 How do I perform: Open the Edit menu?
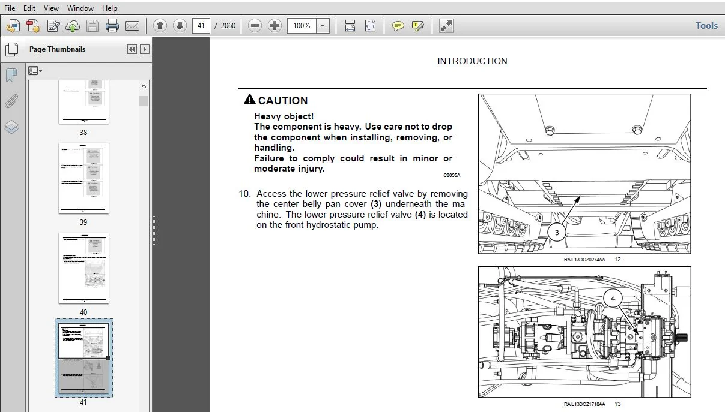tap(29, 8)
